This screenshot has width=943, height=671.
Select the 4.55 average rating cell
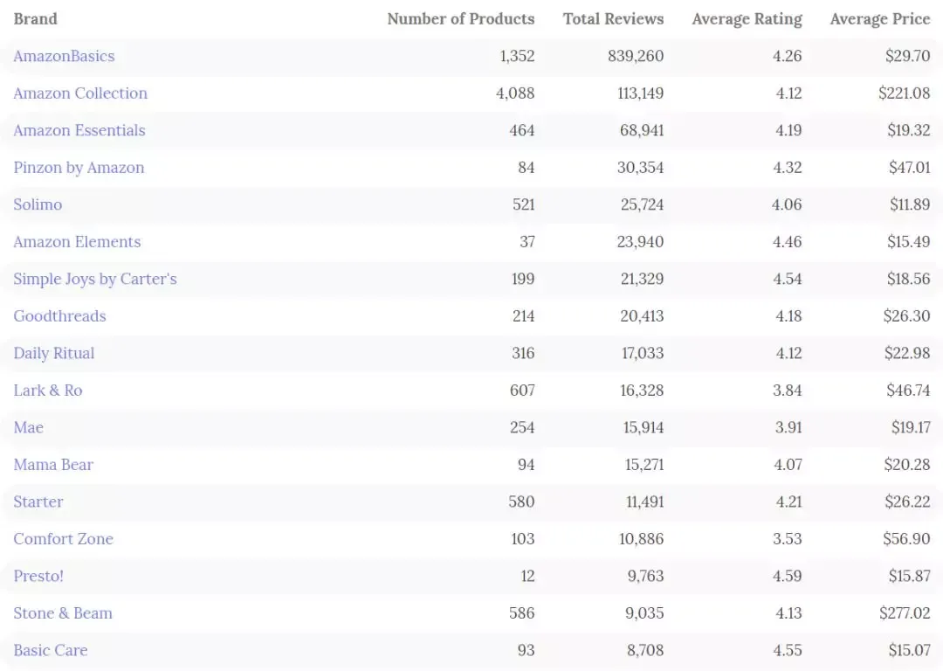(x=788, y=651)
